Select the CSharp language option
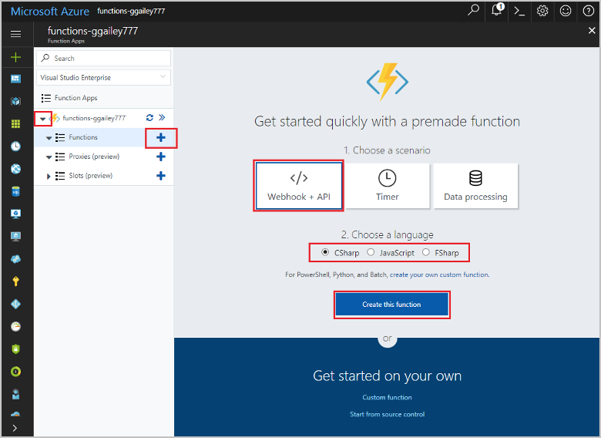 [x=325, y=252]
